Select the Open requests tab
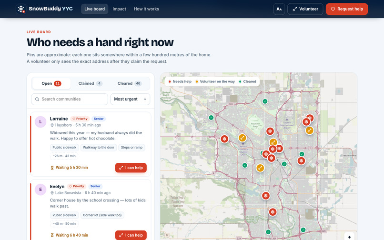The width and height of the screenshot is (384, 240). click(51, 83)
